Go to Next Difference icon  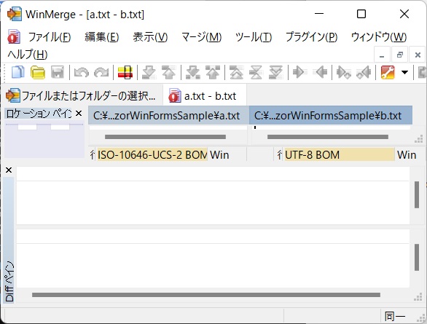(149, 73)
